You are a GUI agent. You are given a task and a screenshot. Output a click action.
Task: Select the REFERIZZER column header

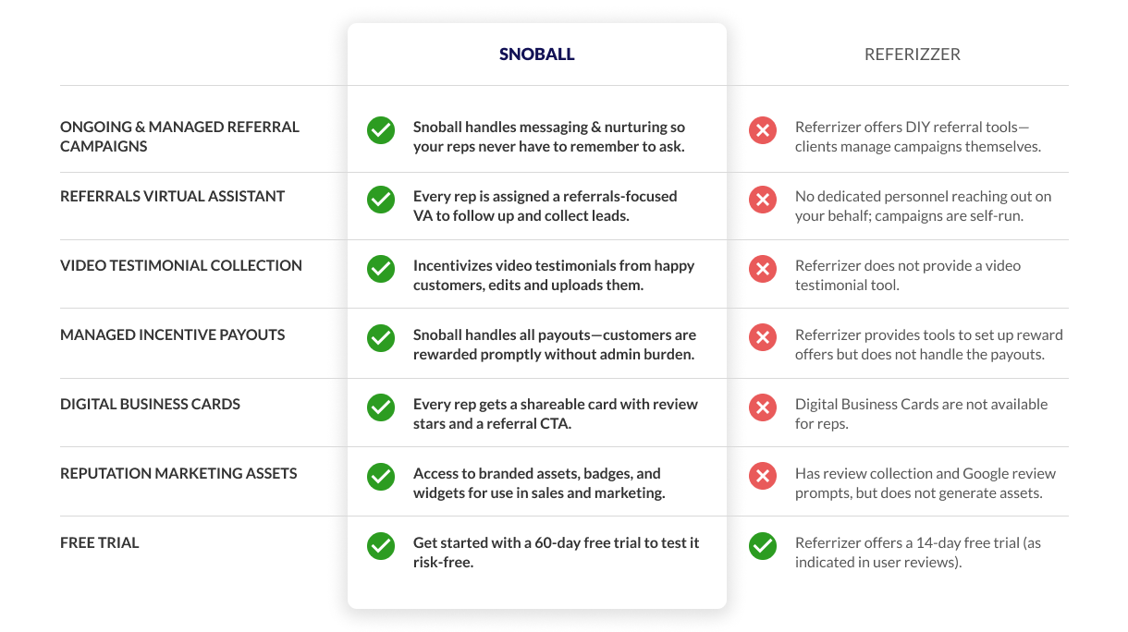[913, 55]
